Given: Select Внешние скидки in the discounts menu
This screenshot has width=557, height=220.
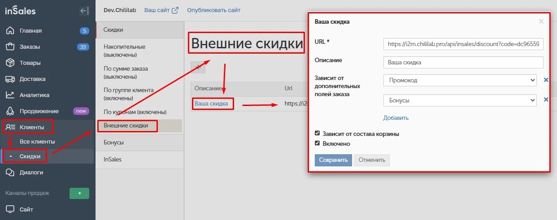Looking at the screenshot, I should [x=126, y=126].
